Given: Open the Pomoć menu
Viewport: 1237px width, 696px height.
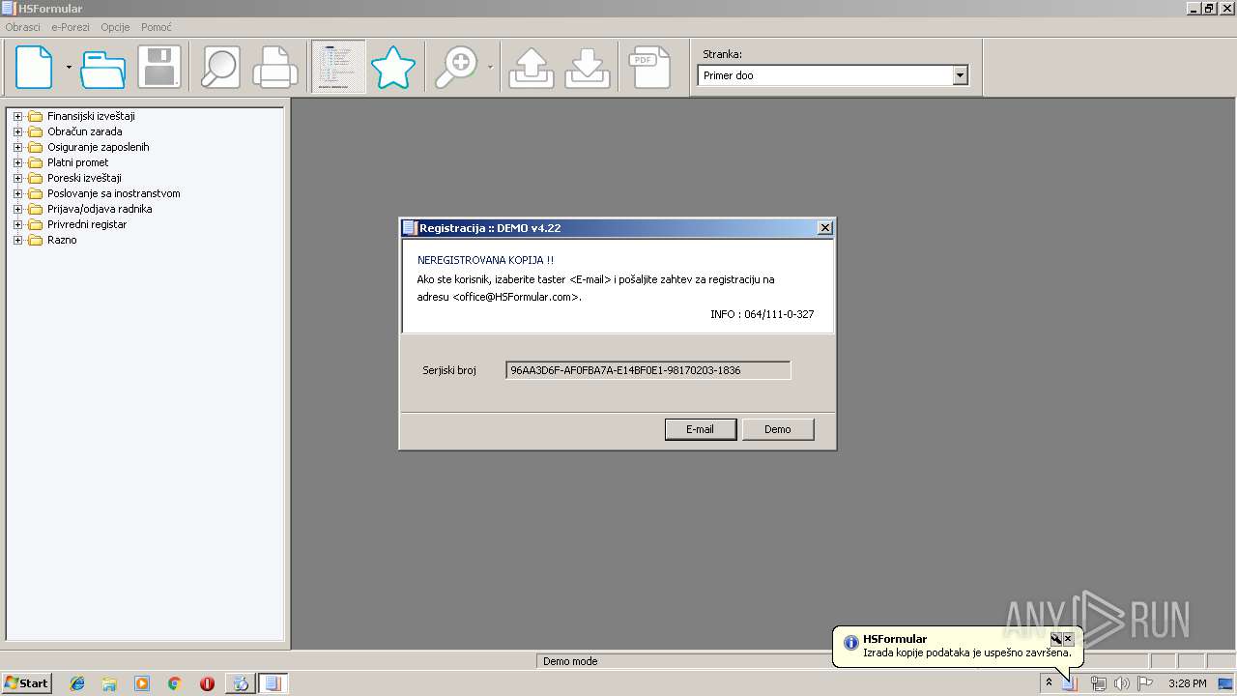Looking at the screenshot, I should 157,27.
